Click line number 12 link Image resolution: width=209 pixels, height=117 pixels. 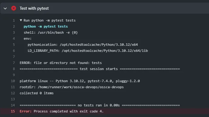point(13,93)
